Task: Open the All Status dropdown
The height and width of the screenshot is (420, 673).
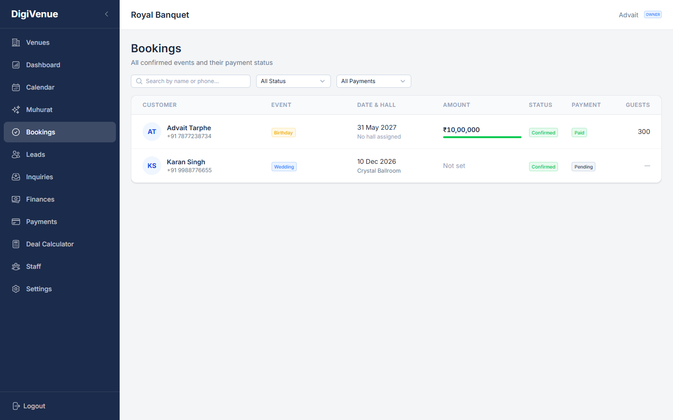Action: click(294, 81)
